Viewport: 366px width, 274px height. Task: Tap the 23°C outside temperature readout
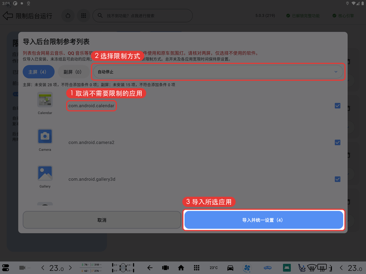[214, 268]
